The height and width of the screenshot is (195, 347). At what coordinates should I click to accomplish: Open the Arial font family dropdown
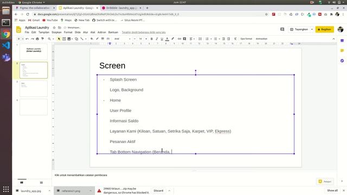[x=123, y=39]
